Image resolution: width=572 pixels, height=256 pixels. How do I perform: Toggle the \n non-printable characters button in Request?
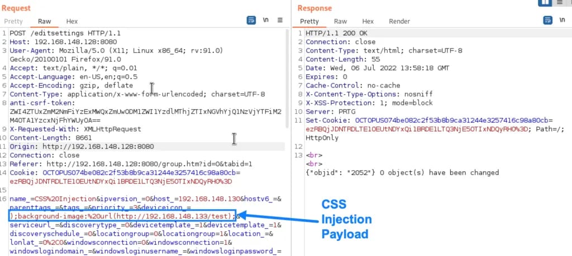pyautogui.click(x=266, y=21)
